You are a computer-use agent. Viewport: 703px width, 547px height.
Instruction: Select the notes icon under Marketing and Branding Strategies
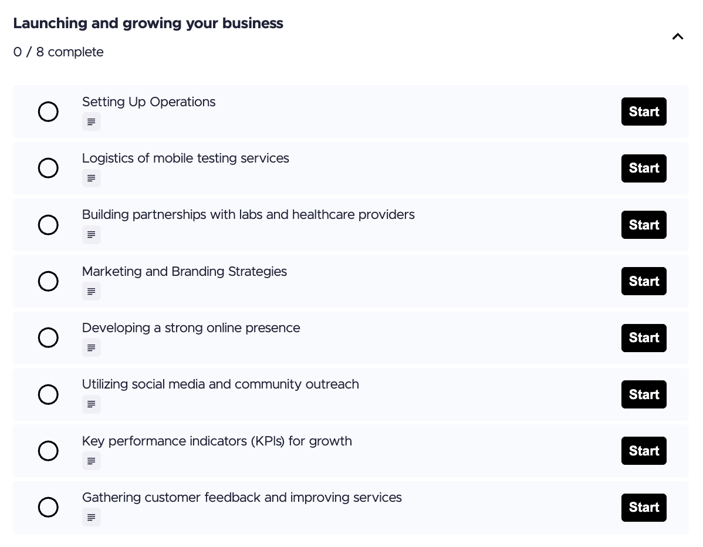pyautogui.click(x=92, y=291)
